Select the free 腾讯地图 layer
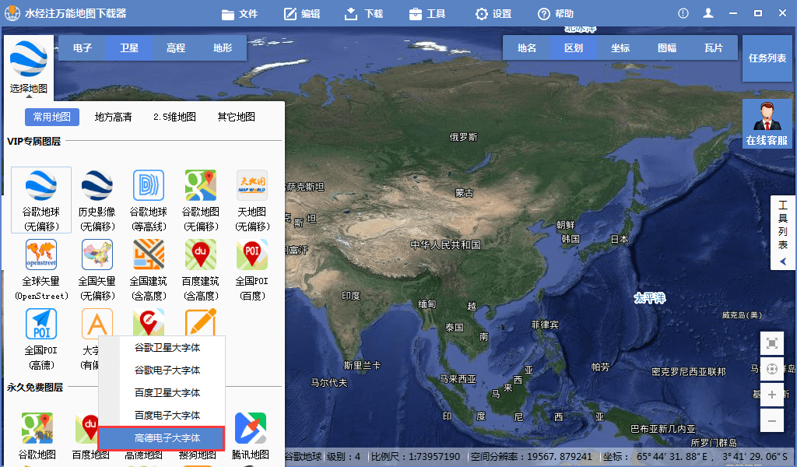 point(251,436)
